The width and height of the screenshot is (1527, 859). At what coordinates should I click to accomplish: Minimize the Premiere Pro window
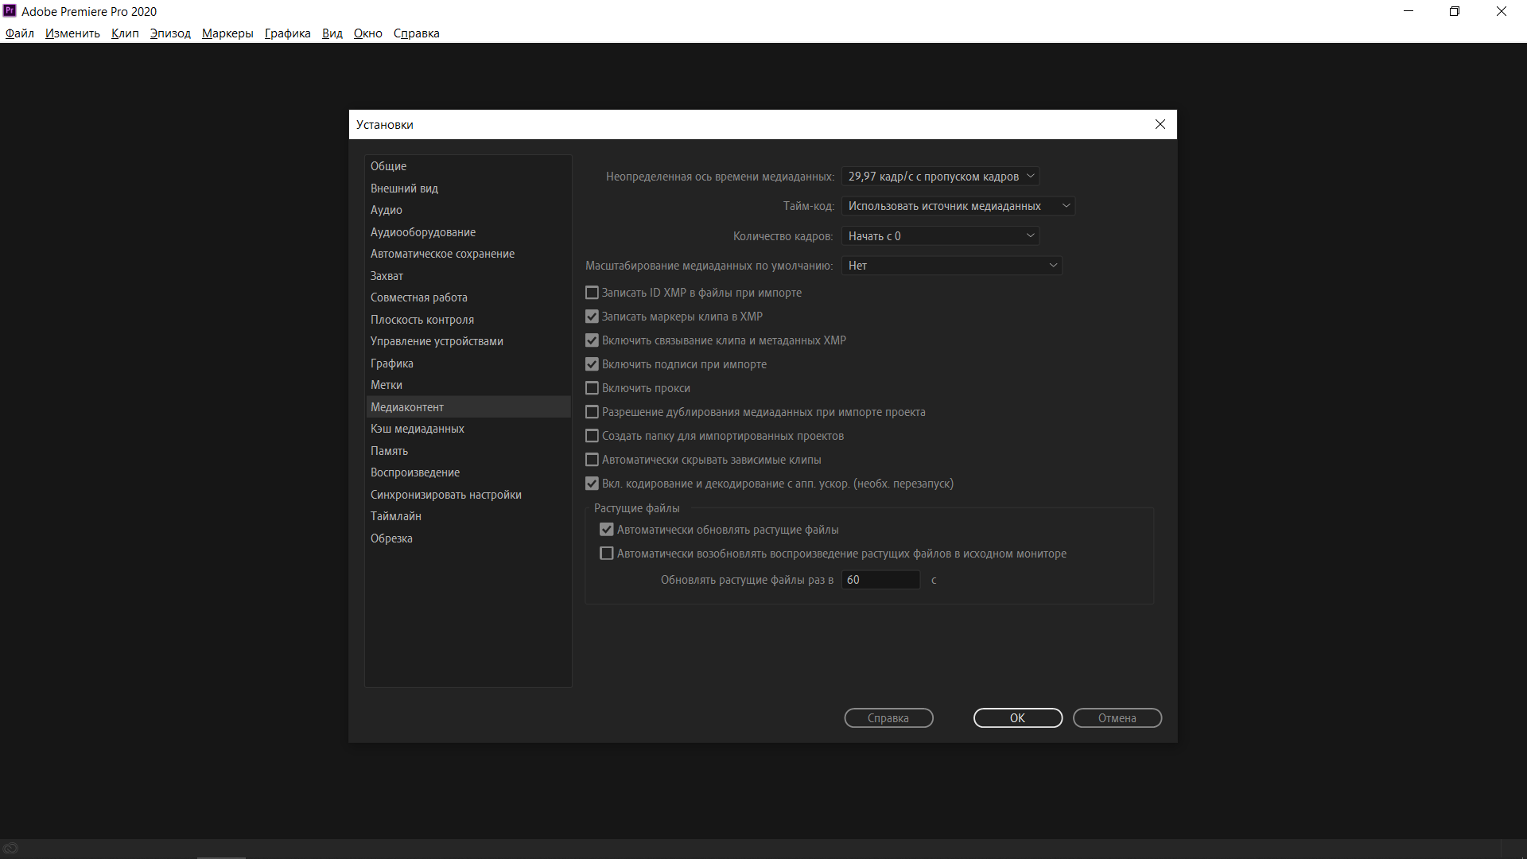tap(1408, 11)
